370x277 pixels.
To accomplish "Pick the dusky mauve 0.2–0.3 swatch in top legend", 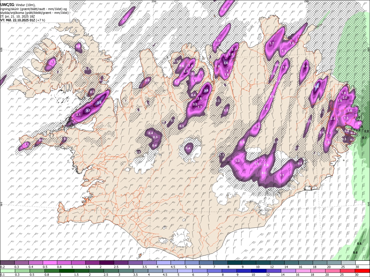I will 7,263.
